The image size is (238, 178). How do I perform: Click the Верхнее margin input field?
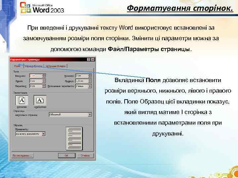[36, 76]
